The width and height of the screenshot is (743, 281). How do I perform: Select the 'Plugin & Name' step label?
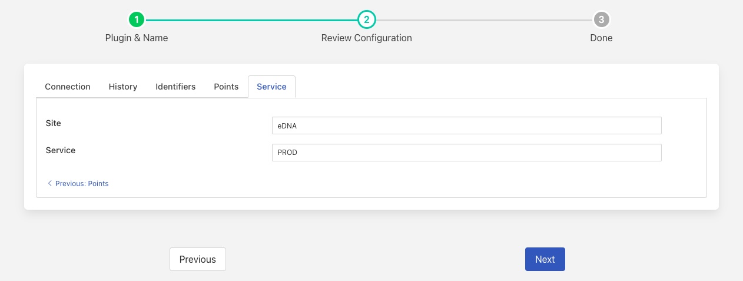pyautogui.click(x=137, y=38)
